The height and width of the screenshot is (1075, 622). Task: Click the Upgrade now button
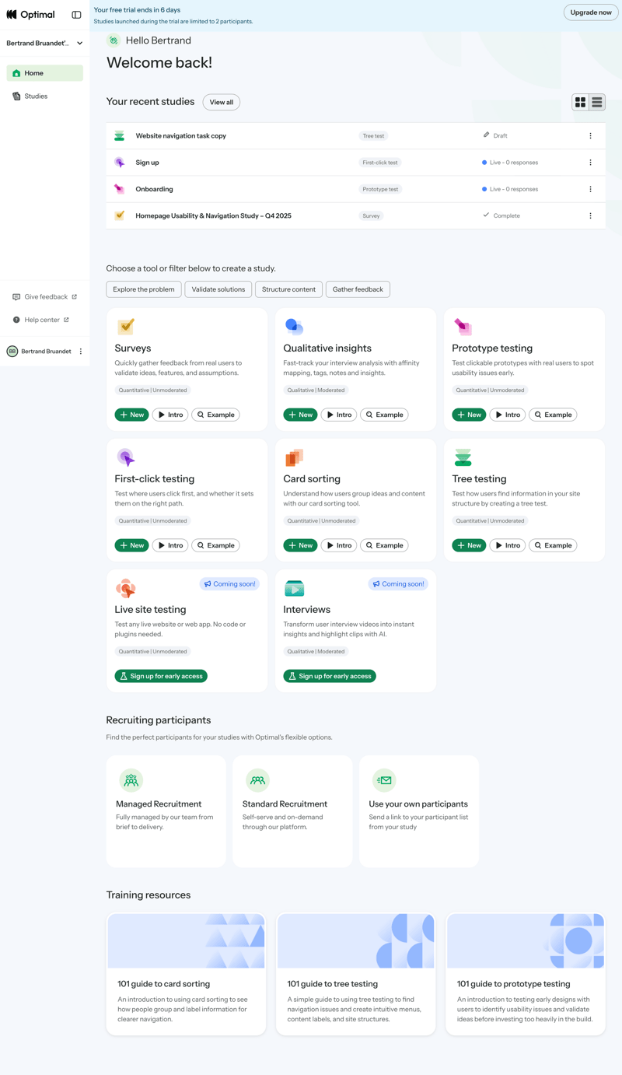(590, 12)
